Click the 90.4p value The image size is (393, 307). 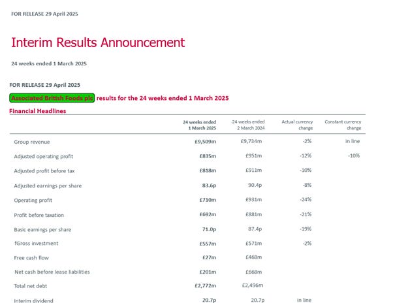point(255,185)
